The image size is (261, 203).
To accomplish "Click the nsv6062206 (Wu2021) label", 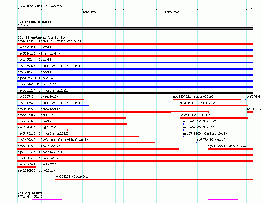I will tap(200, 127).
